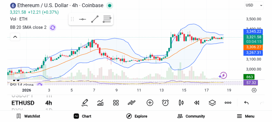Change chart type via candlestick icon

[181, 103]
